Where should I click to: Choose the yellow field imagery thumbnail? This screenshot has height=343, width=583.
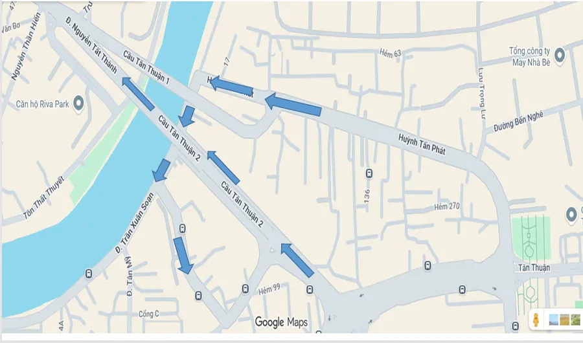[x=564, y=320]
